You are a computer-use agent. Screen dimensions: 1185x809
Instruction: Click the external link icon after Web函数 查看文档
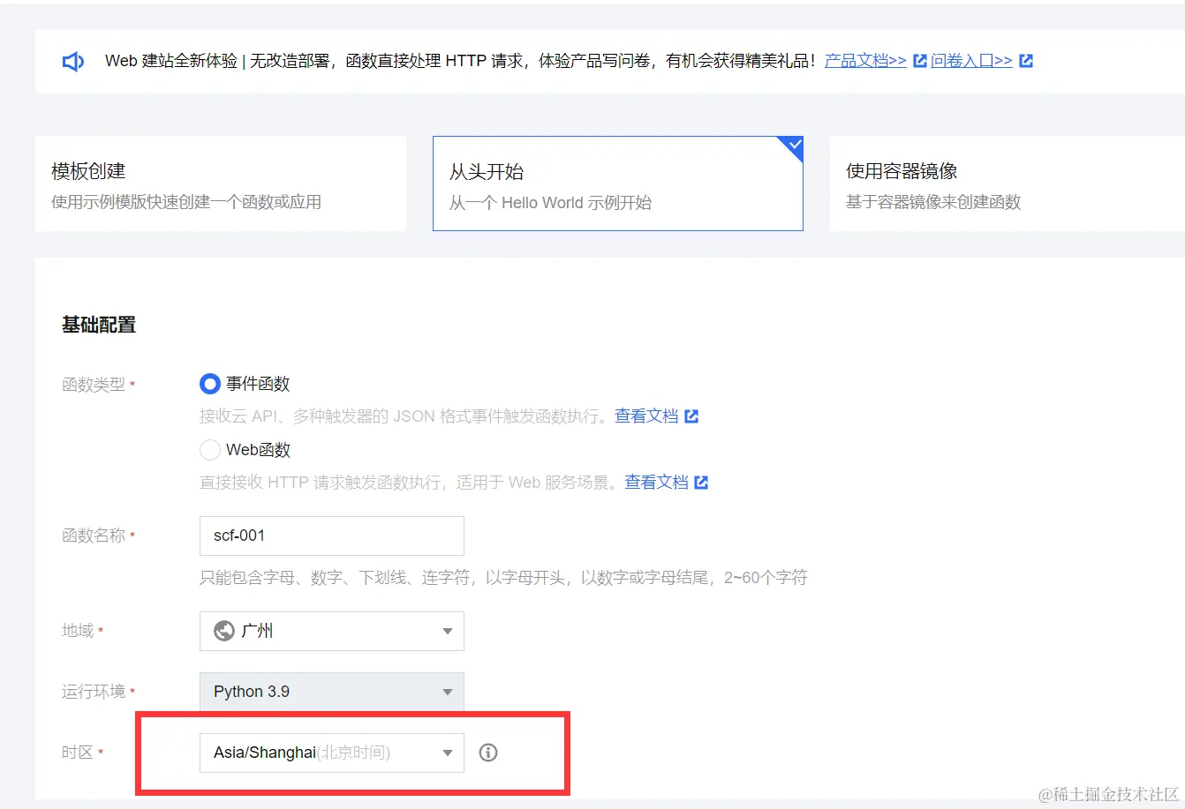pyautogui.click(x=701, y=482)
